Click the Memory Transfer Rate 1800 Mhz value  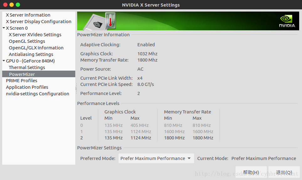click(147, 60)
